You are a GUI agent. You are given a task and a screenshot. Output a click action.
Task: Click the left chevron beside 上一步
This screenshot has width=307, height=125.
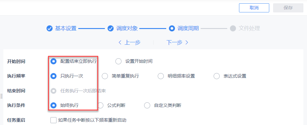[120, 42]
